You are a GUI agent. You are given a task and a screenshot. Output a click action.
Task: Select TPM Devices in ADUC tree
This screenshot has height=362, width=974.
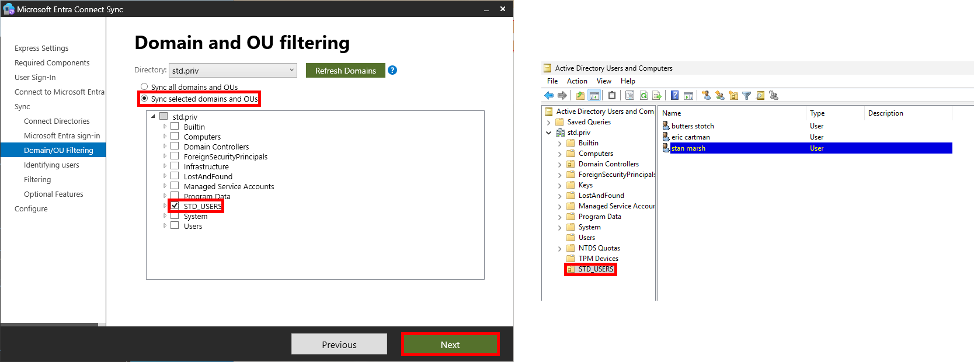coord(599,259)
